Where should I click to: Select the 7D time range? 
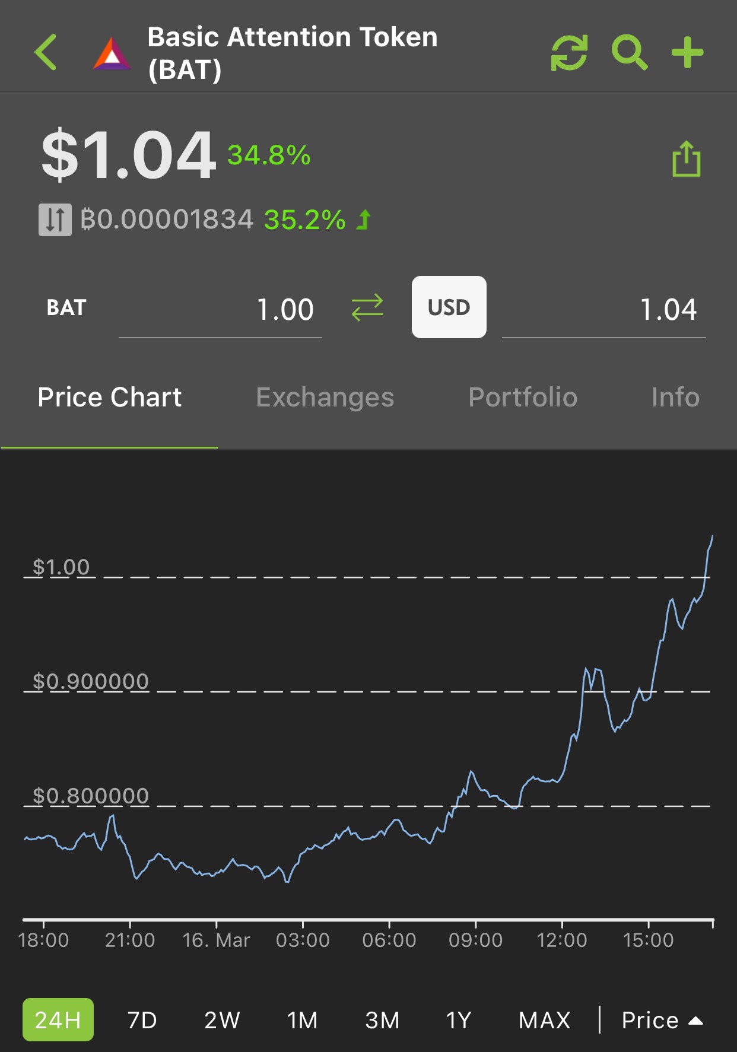[142, 1020]
